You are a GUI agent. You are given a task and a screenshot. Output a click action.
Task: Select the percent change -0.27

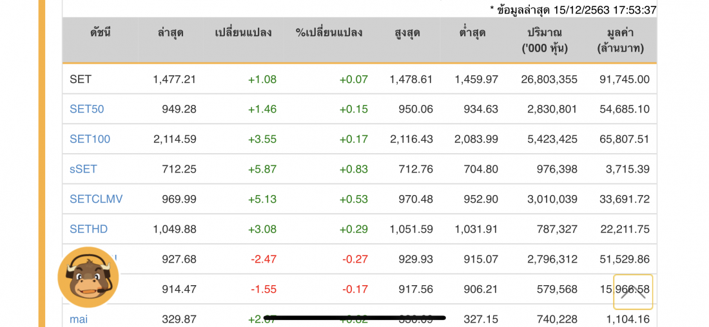coord(355,259)
